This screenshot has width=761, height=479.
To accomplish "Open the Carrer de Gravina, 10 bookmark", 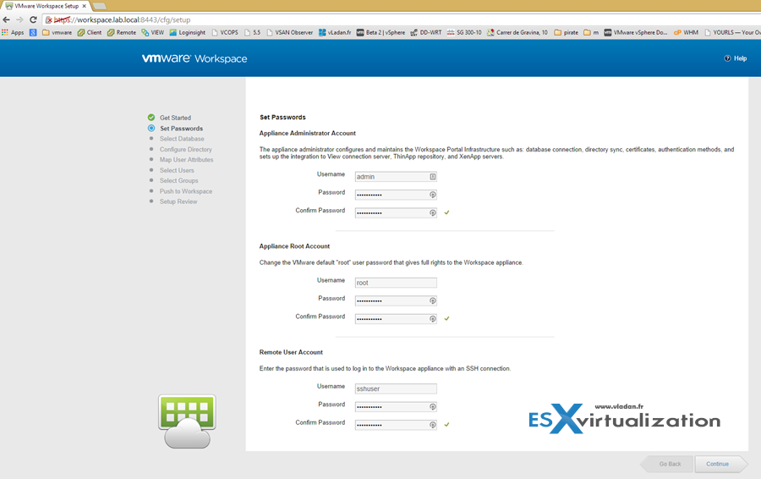I will [517, 32].
